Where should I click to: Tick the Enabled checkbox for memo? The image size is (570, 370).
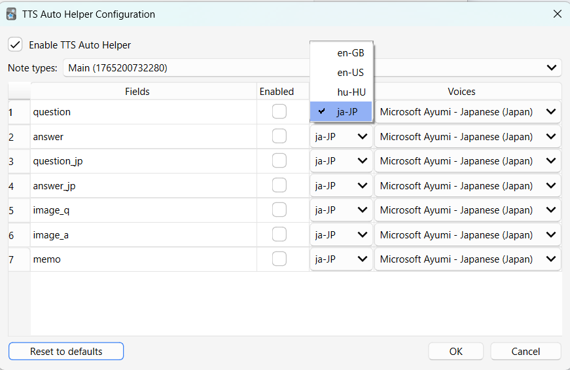(279, 259)
